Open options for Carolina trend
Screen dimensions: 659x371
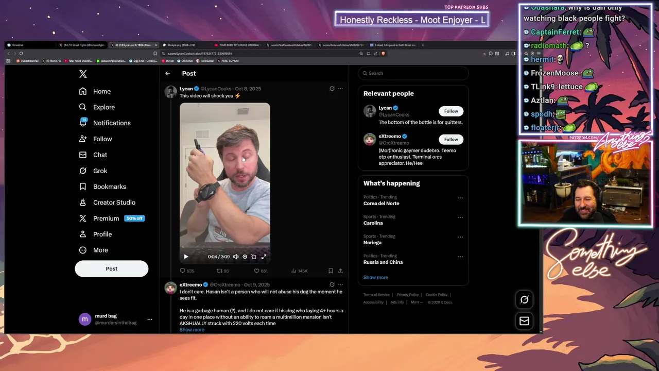pyautogui.click(x=460, y=217)
